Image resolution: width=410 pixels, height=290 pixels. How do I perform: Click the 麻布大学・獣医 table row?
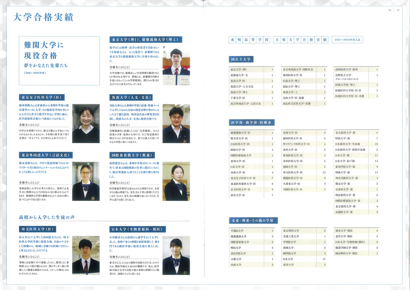coord(357,231)
